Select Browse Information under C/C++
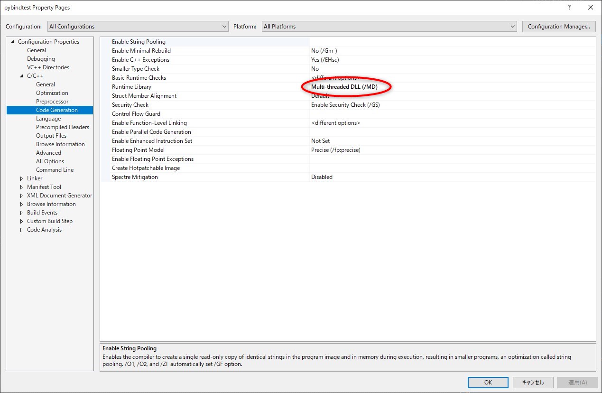The height and width of the screenshot is (393, 602). [x=60, y=144]
